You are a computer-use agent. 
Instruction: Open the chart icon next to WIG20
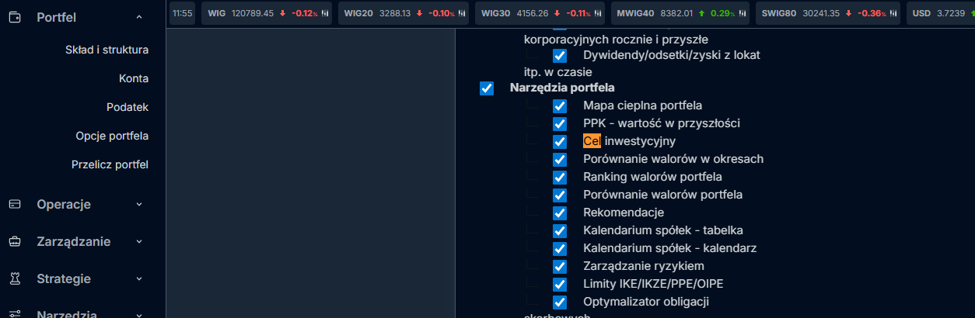tap(462, 13)
